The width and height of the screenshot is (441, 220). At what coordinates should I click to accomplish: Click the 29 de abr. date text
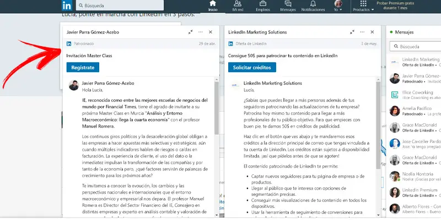tap(207, 44)
